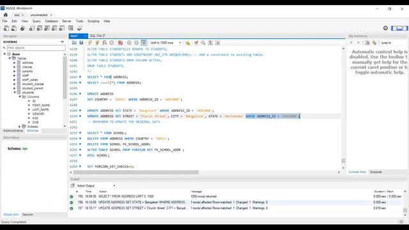Toggle the right sidebar panel visibility
Image resolution: width=409 pixels, height=230 pixels.
coord(405,28)
